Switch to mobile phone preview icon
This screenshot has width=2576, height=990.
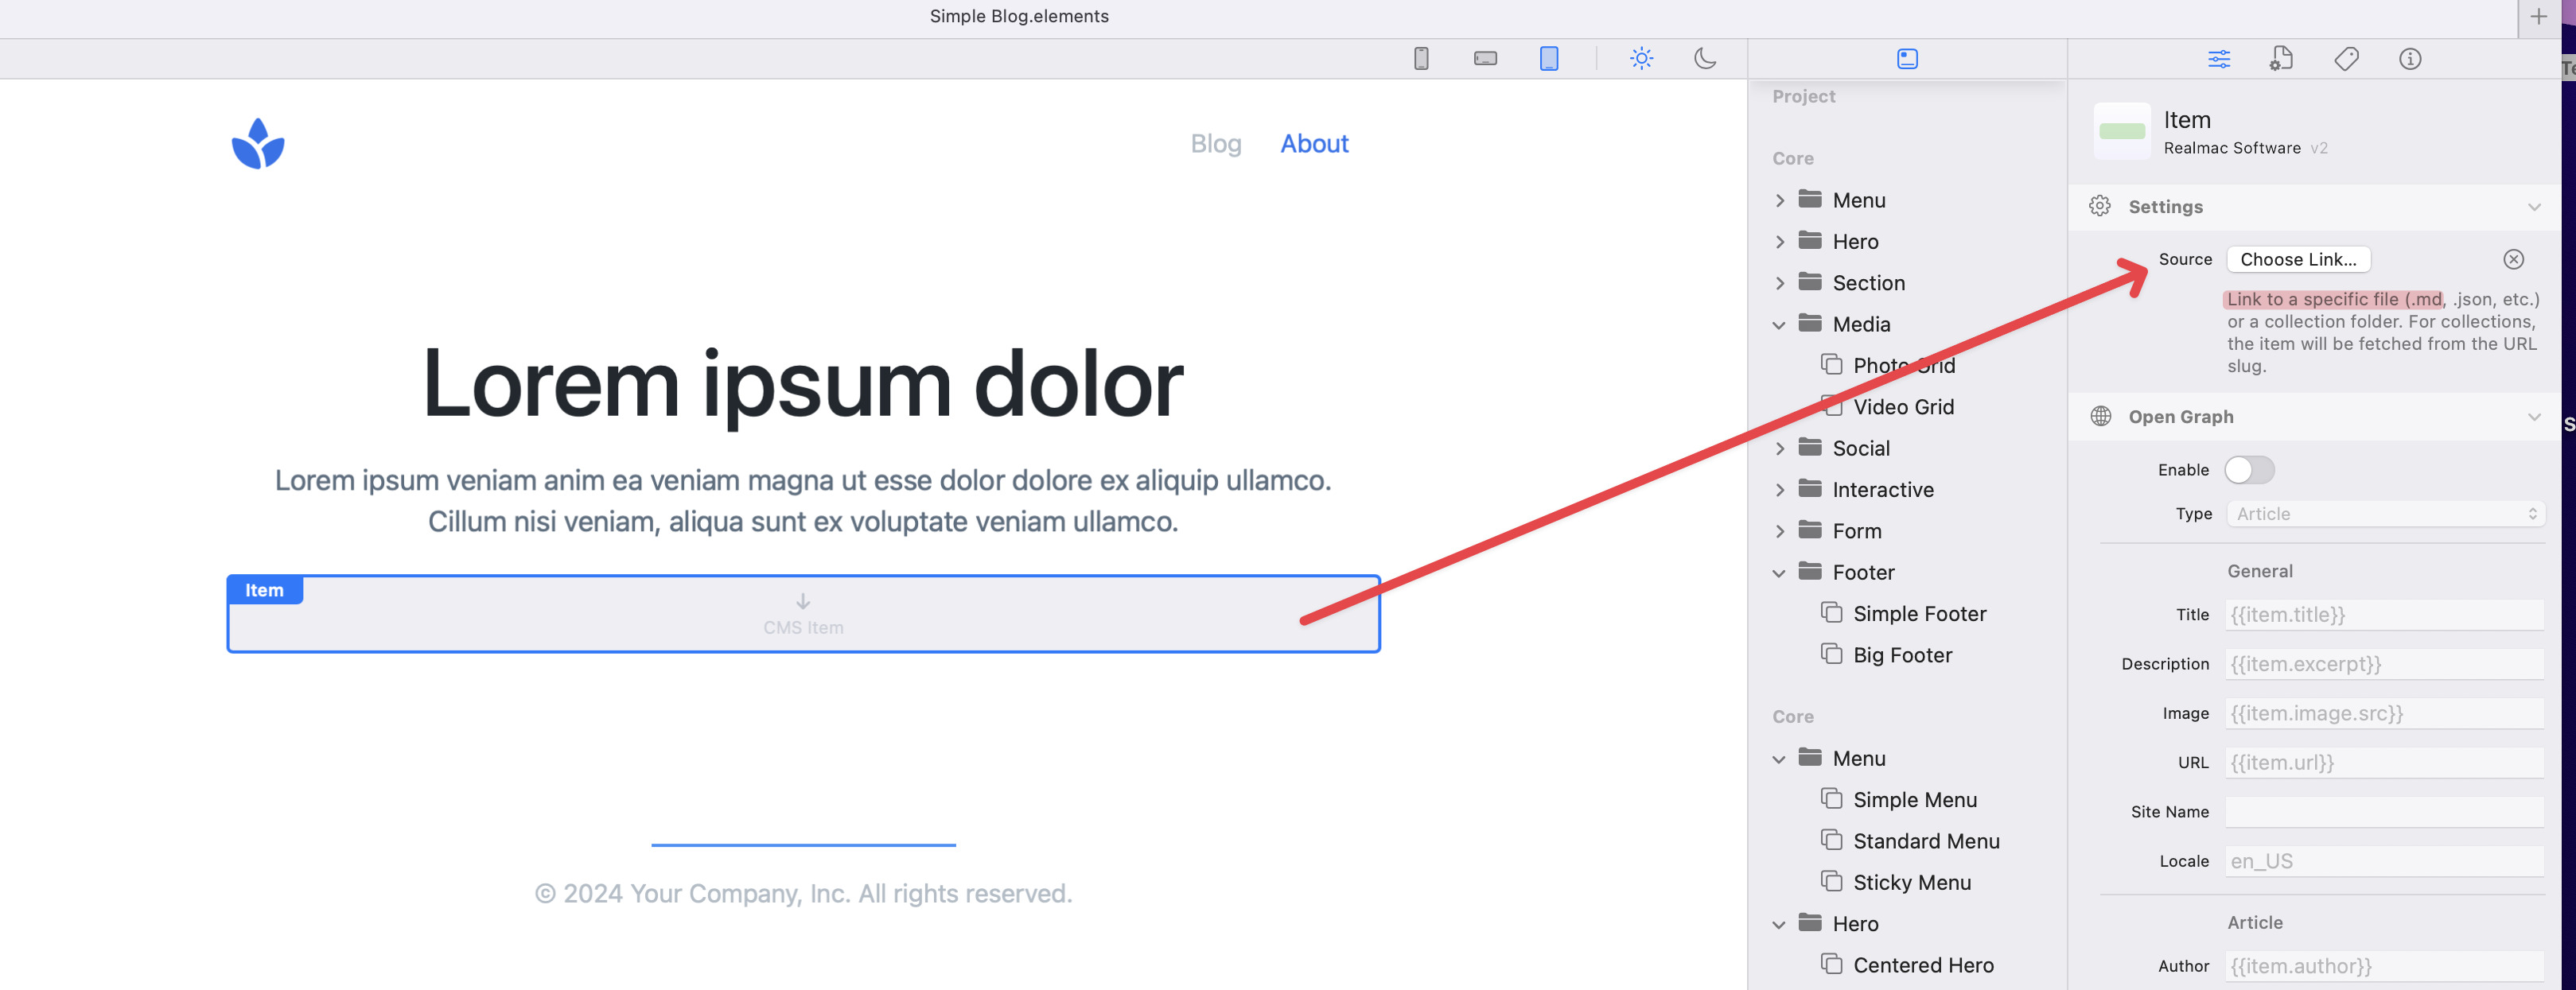[1420, 59]
